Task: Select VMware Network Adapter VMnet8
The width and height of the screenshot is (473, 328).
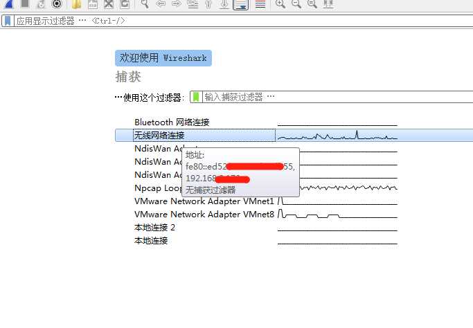Action: (204, 215)
